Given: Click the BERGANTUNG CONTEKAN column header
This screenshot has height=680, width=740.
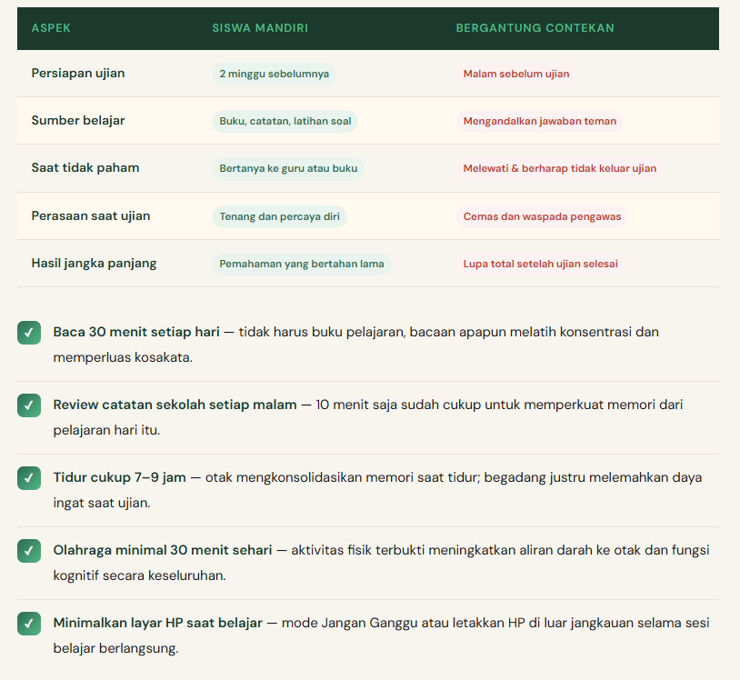Looking at the screenshot, I should tap(535, 28).
